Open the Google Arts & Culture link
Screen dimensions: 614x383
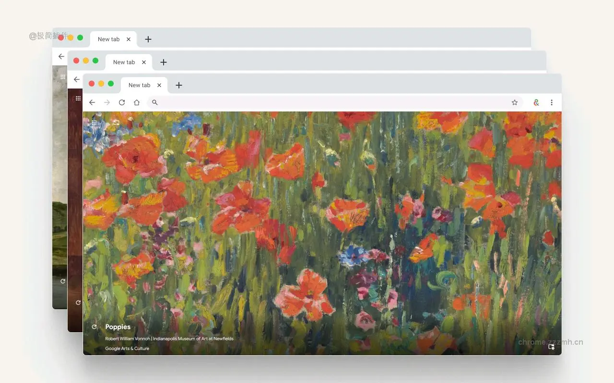point(127,349)
